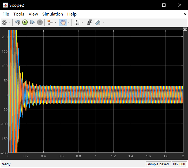Highlight the Simulink block icon
Viewport: 188px width, 168px height.
50,22
